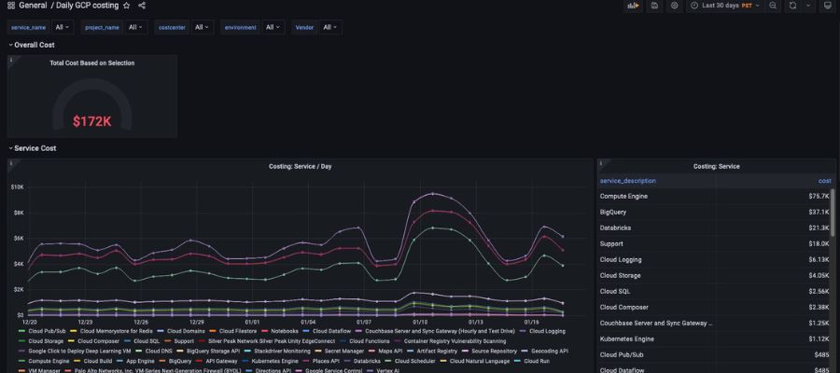The image size is (840, 373).
Task: Open the project_name All dropdown
Action: [x=136, y=27]
